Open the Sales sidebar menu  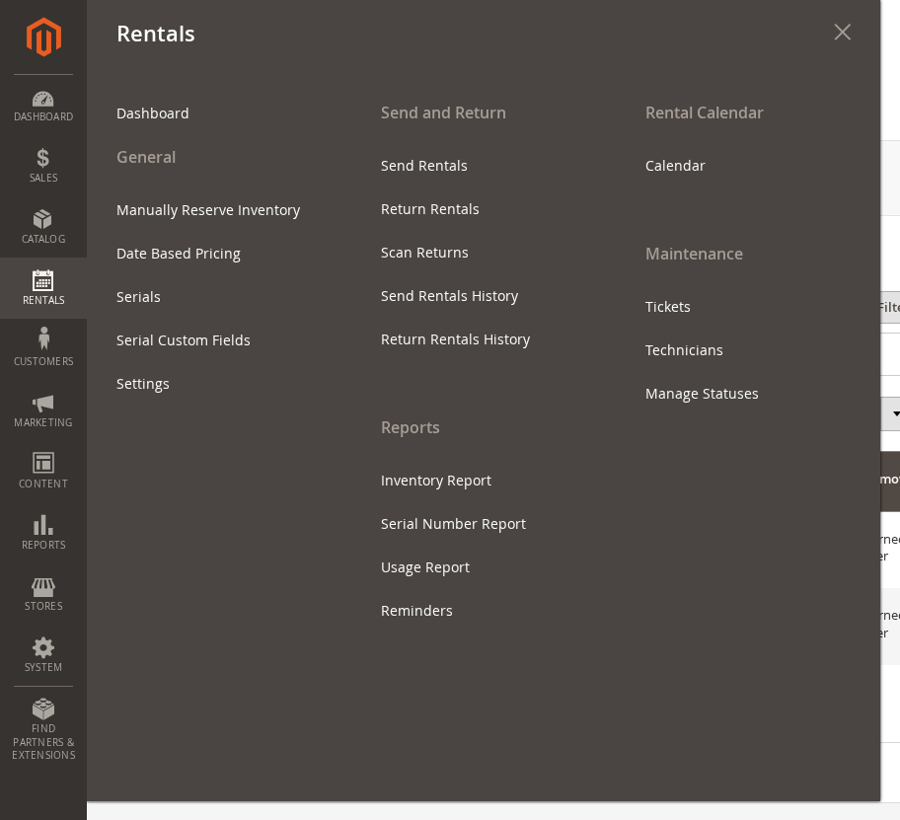tap(43, 166)
